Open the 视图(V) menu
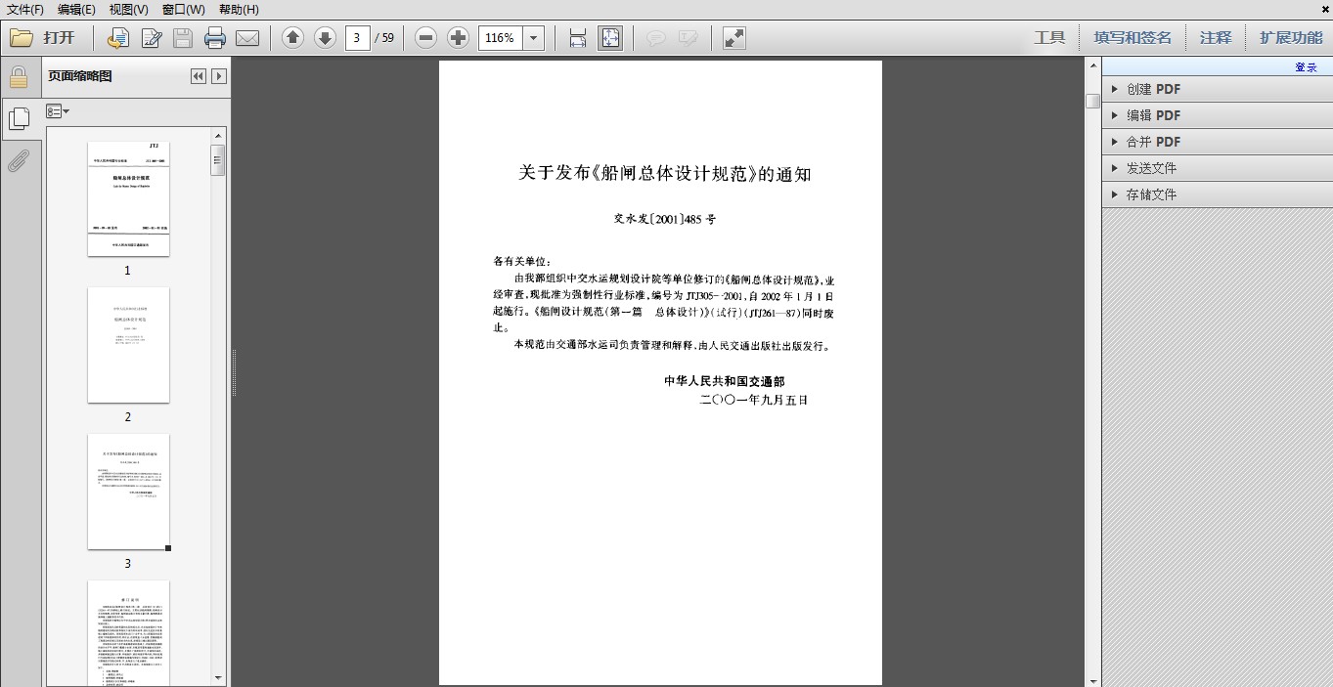The image size is (1333, 687). click(129, 9)
